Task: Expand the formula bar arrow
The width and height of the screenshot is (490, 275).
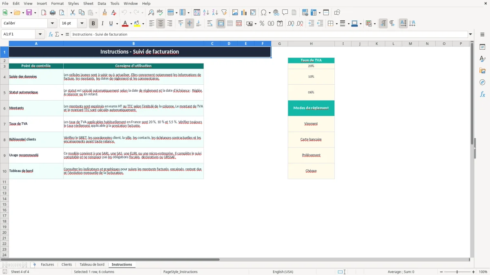Action: click(470, 34)
